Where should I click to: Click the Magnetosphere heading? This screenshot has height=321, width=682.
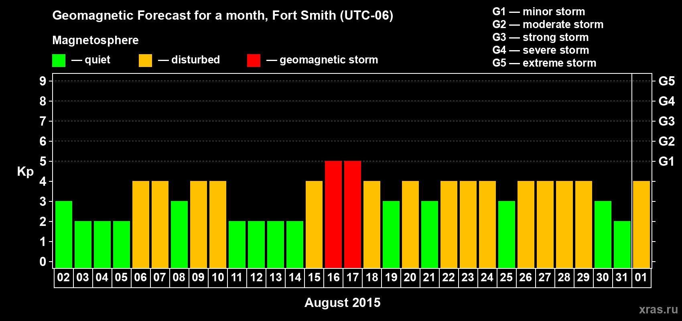[x=95, y=40]
